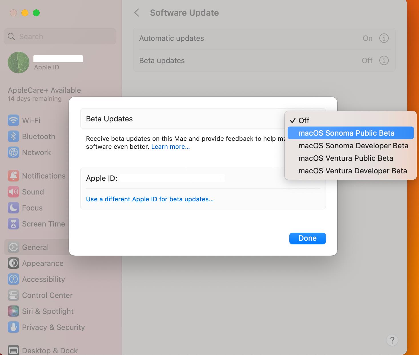Click the Bluetooth label in sidebar

point(39,136)
